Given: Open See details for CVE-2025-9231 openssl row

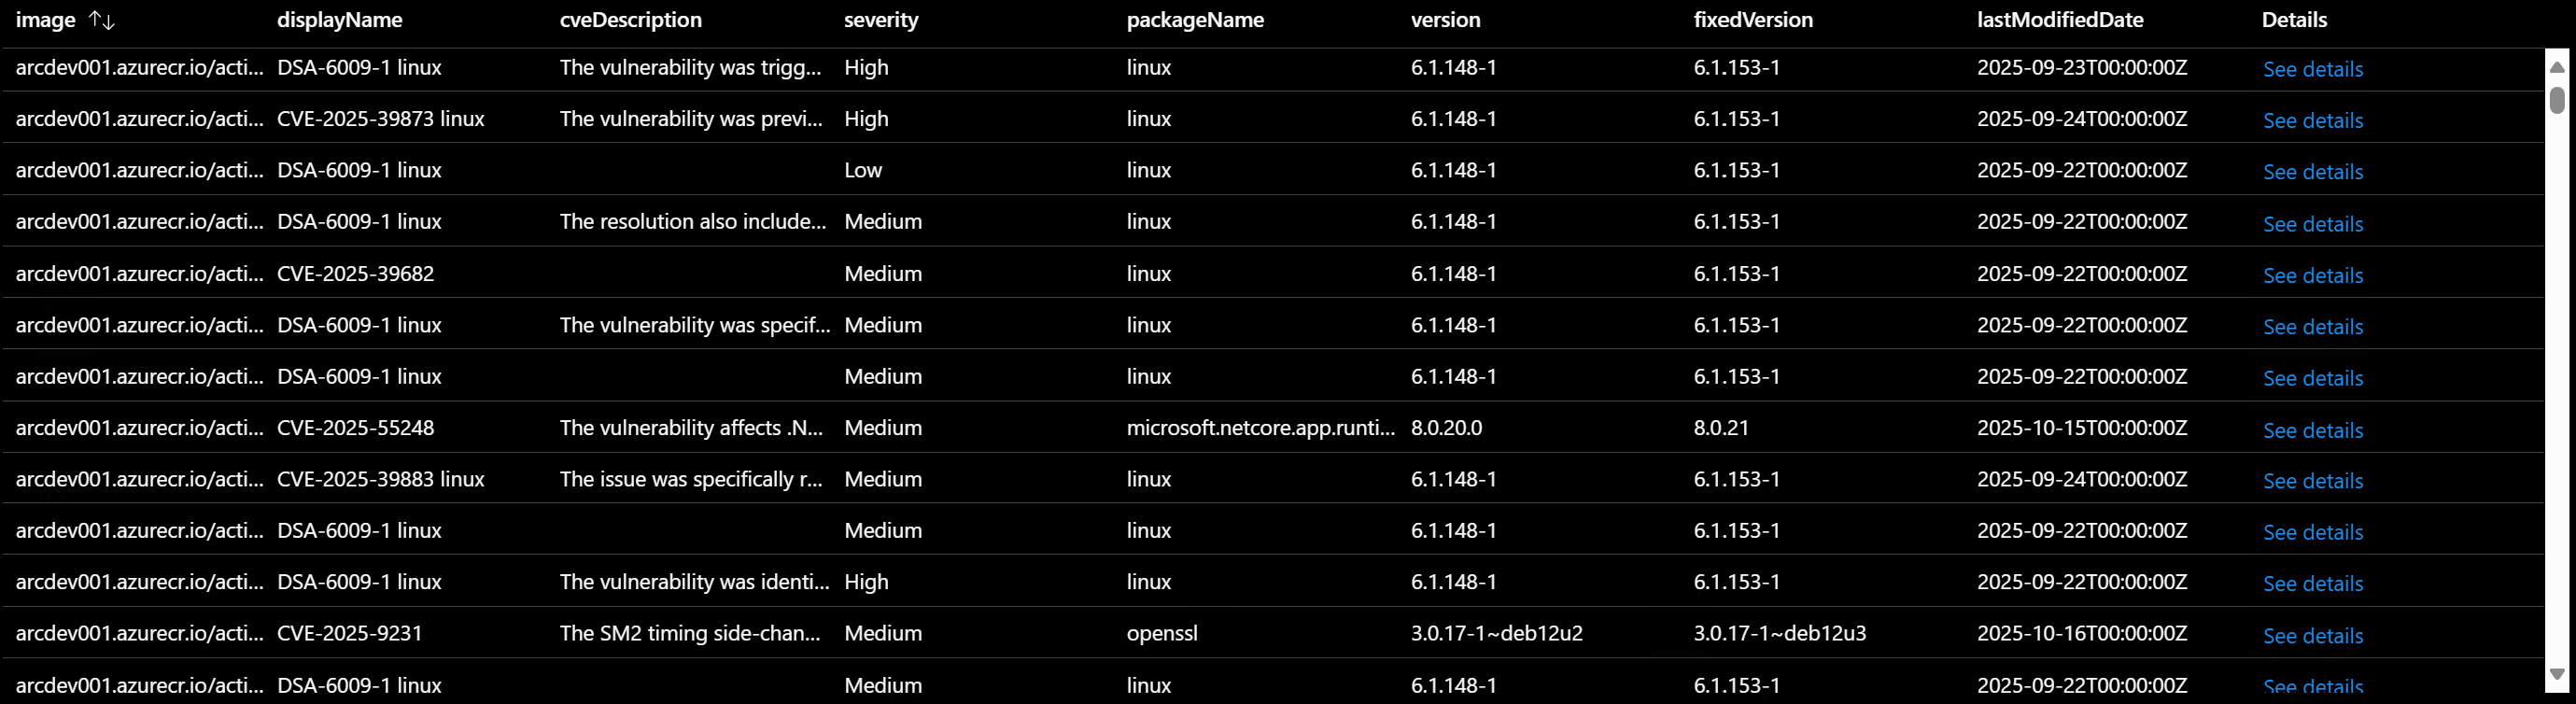Looking at the screenshot, I should coord(2313,636).
